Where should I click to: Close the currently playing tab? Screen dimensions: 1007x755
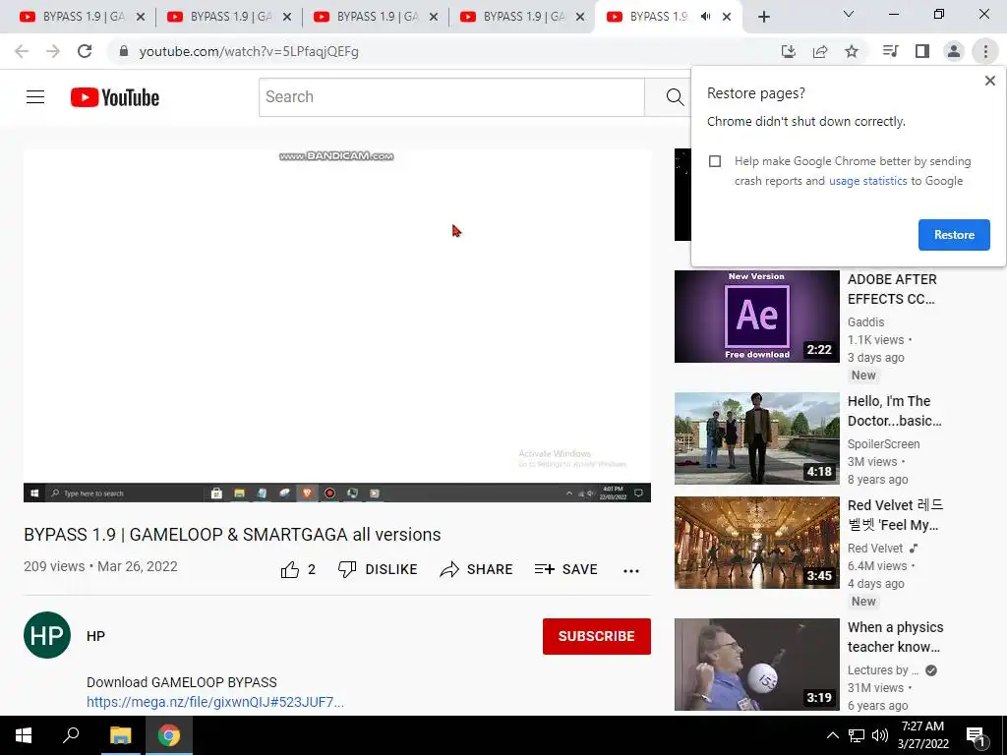(727, 18)
